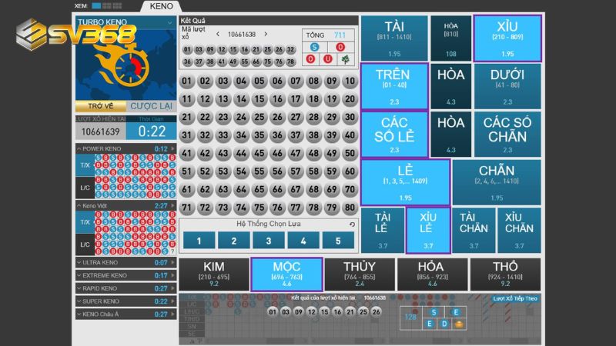The height and width of the screenshot is (346, 616).
Task: Click the CƯỢC LẠI rebet button
Action: click(151, 105)
